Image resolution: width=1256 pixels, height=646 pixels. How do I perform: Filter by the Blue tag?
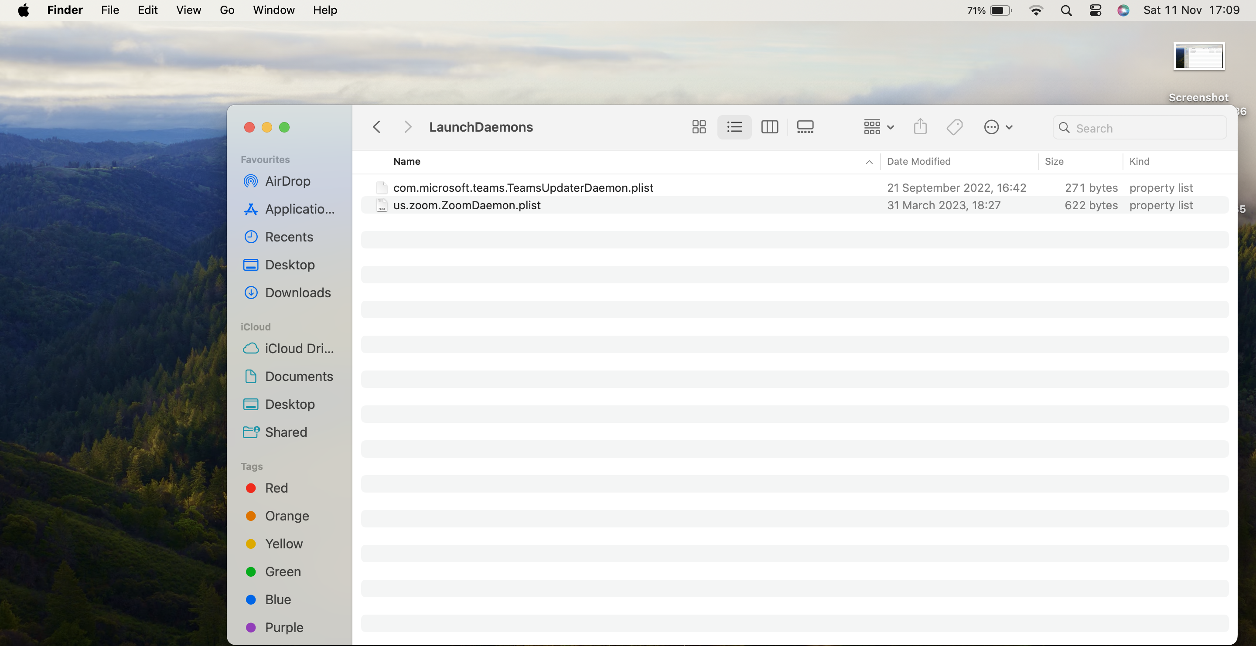277,600
